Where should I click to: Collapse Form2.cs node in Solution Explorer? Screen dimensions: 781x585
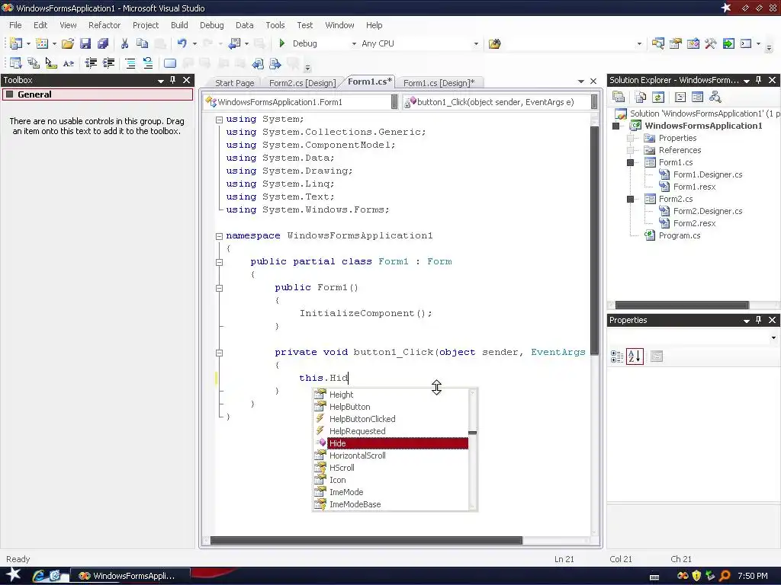tap(631, 199)
